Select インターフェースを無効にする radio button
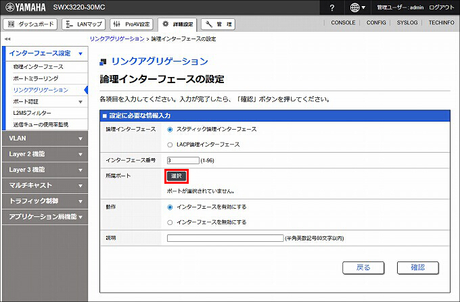Viewport: 460px width, 302px height. pos(170,222)
